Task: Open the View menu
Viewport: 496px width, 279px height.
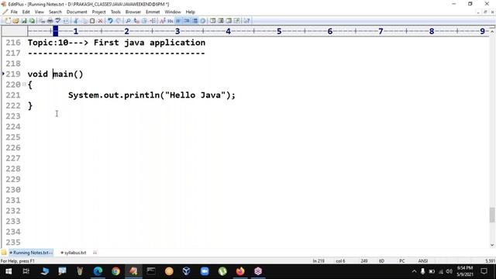Action: click(40, 12)
